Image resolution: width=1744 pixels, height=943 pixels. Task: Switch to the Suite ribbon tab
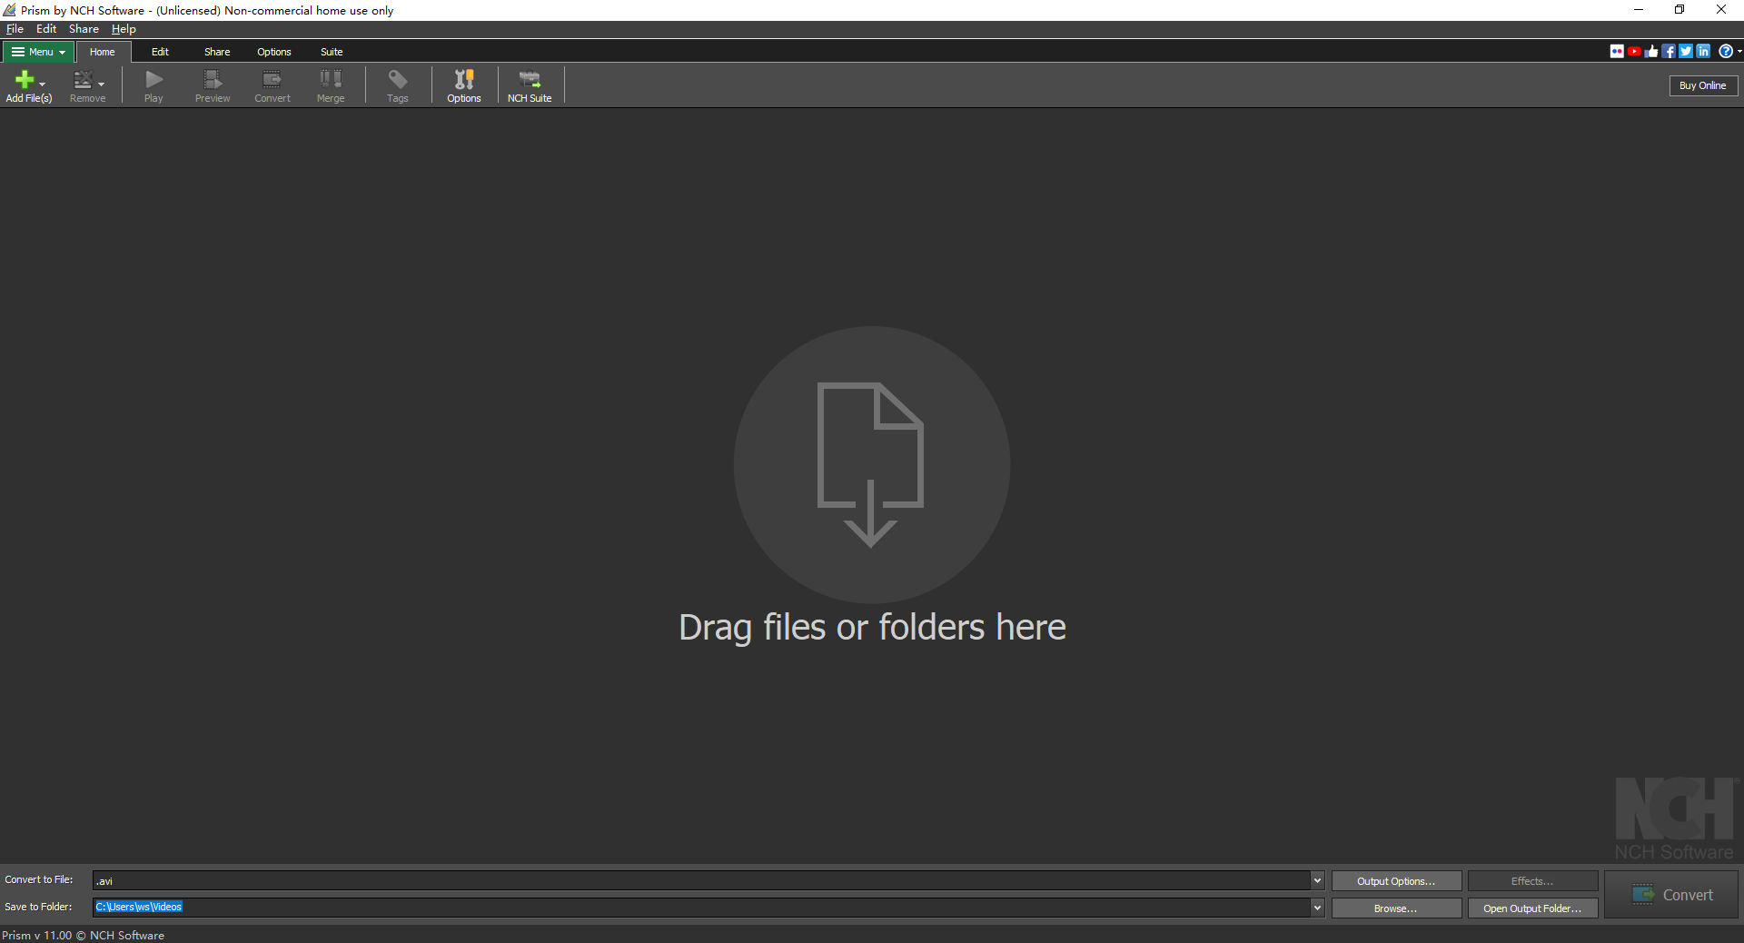(332, 52)
